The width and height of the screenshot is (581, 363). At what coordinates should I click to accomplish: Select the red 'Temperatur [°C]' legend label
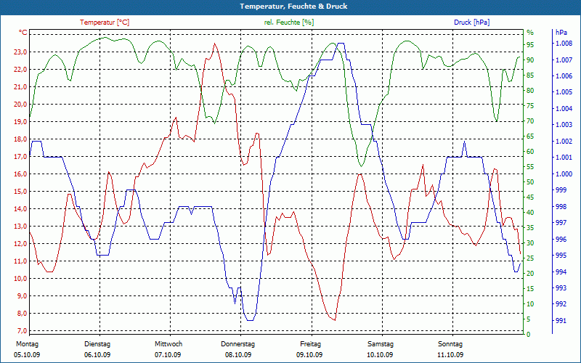point(105,23)
